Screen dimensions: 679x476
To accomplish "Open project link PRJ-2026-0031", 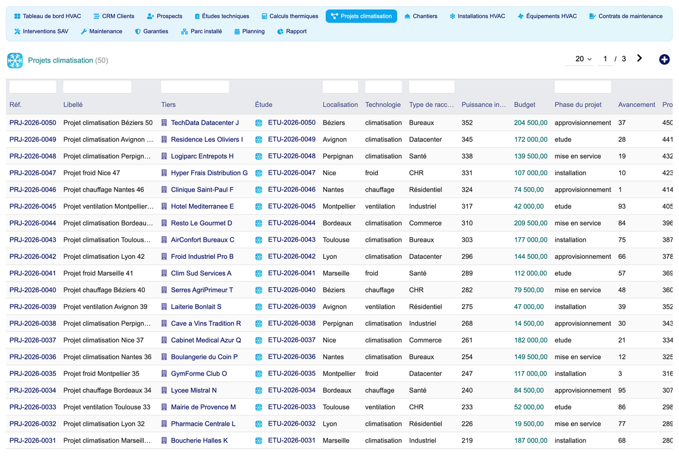I will click(33, 441).
